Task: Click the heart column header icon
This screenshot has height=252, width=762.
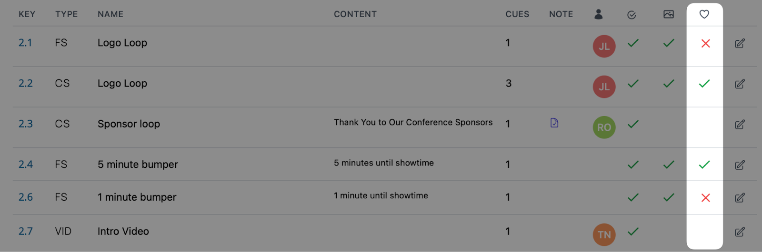Action: 704,14
